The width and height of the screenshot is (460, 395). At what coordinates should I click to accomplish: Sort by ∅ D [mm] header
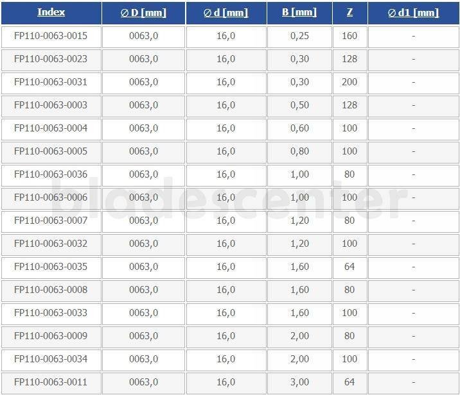[x=143, y=12]
